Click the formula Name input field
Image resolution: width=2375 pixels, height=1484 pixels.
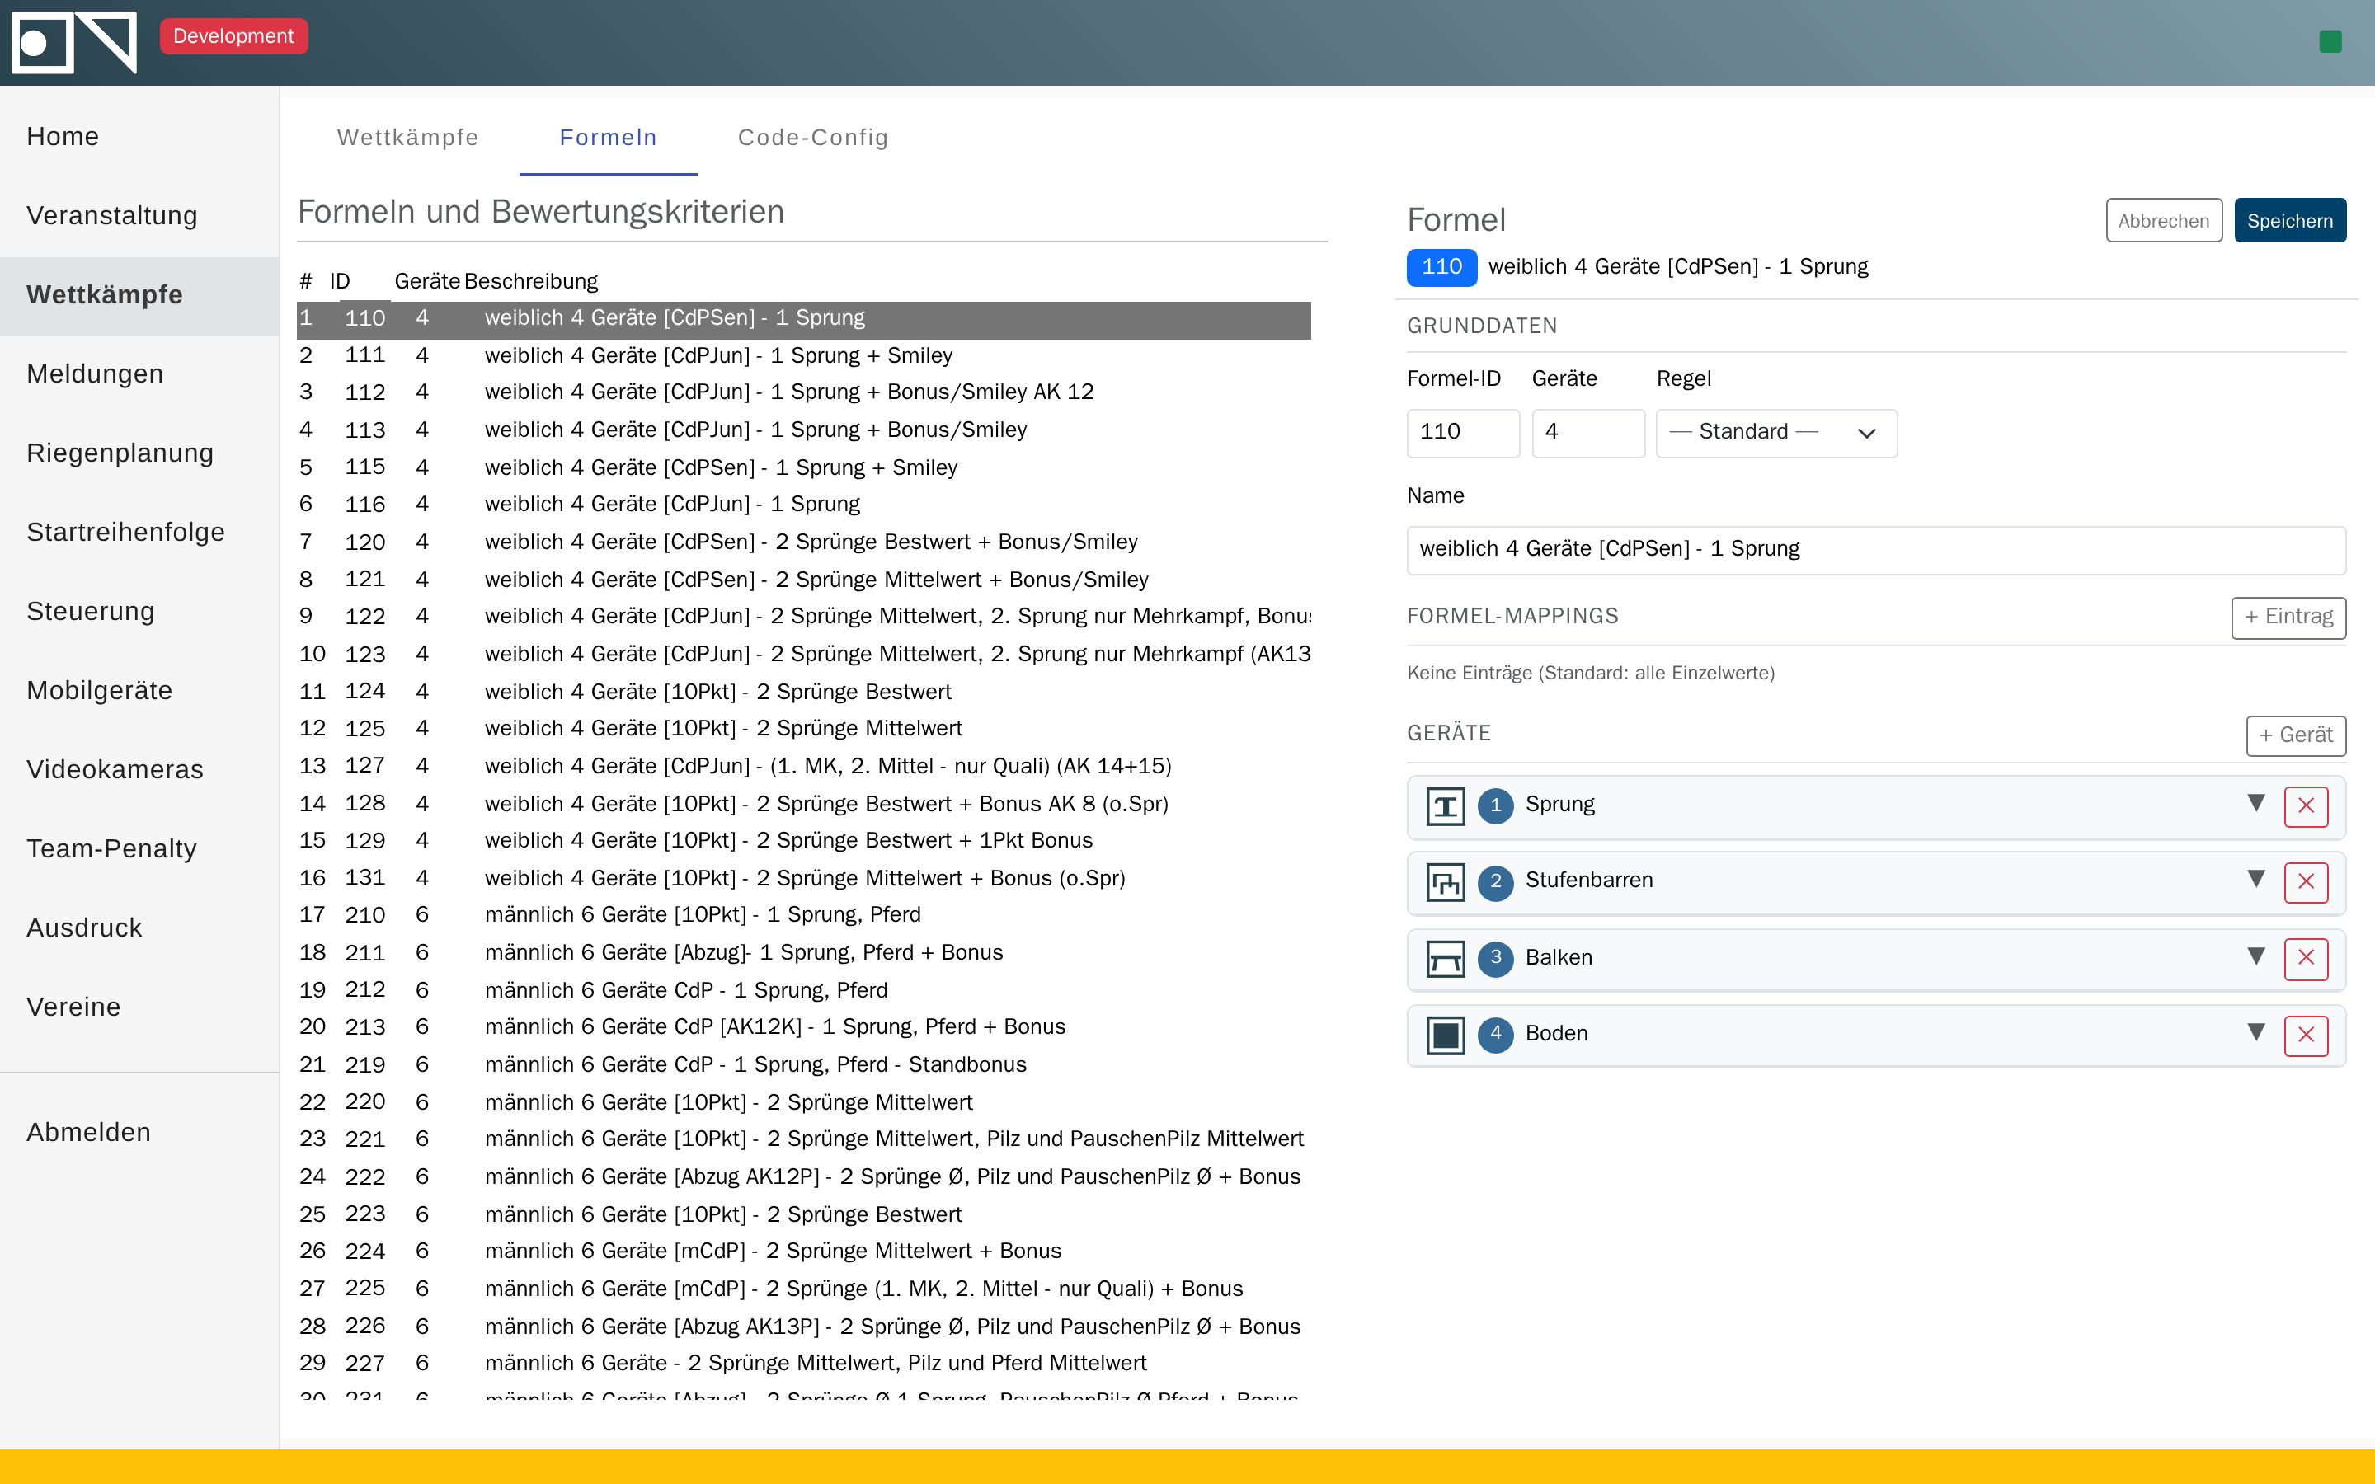coord(1875,550)
